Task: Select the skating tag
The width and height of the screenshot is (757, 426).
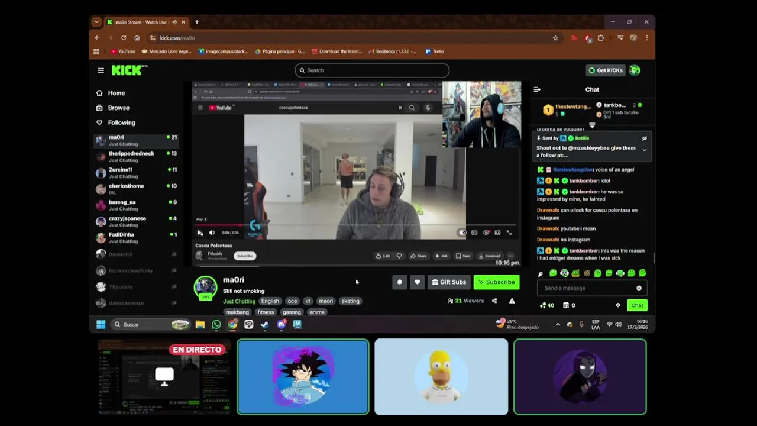Action: click(x=350, y=301)
